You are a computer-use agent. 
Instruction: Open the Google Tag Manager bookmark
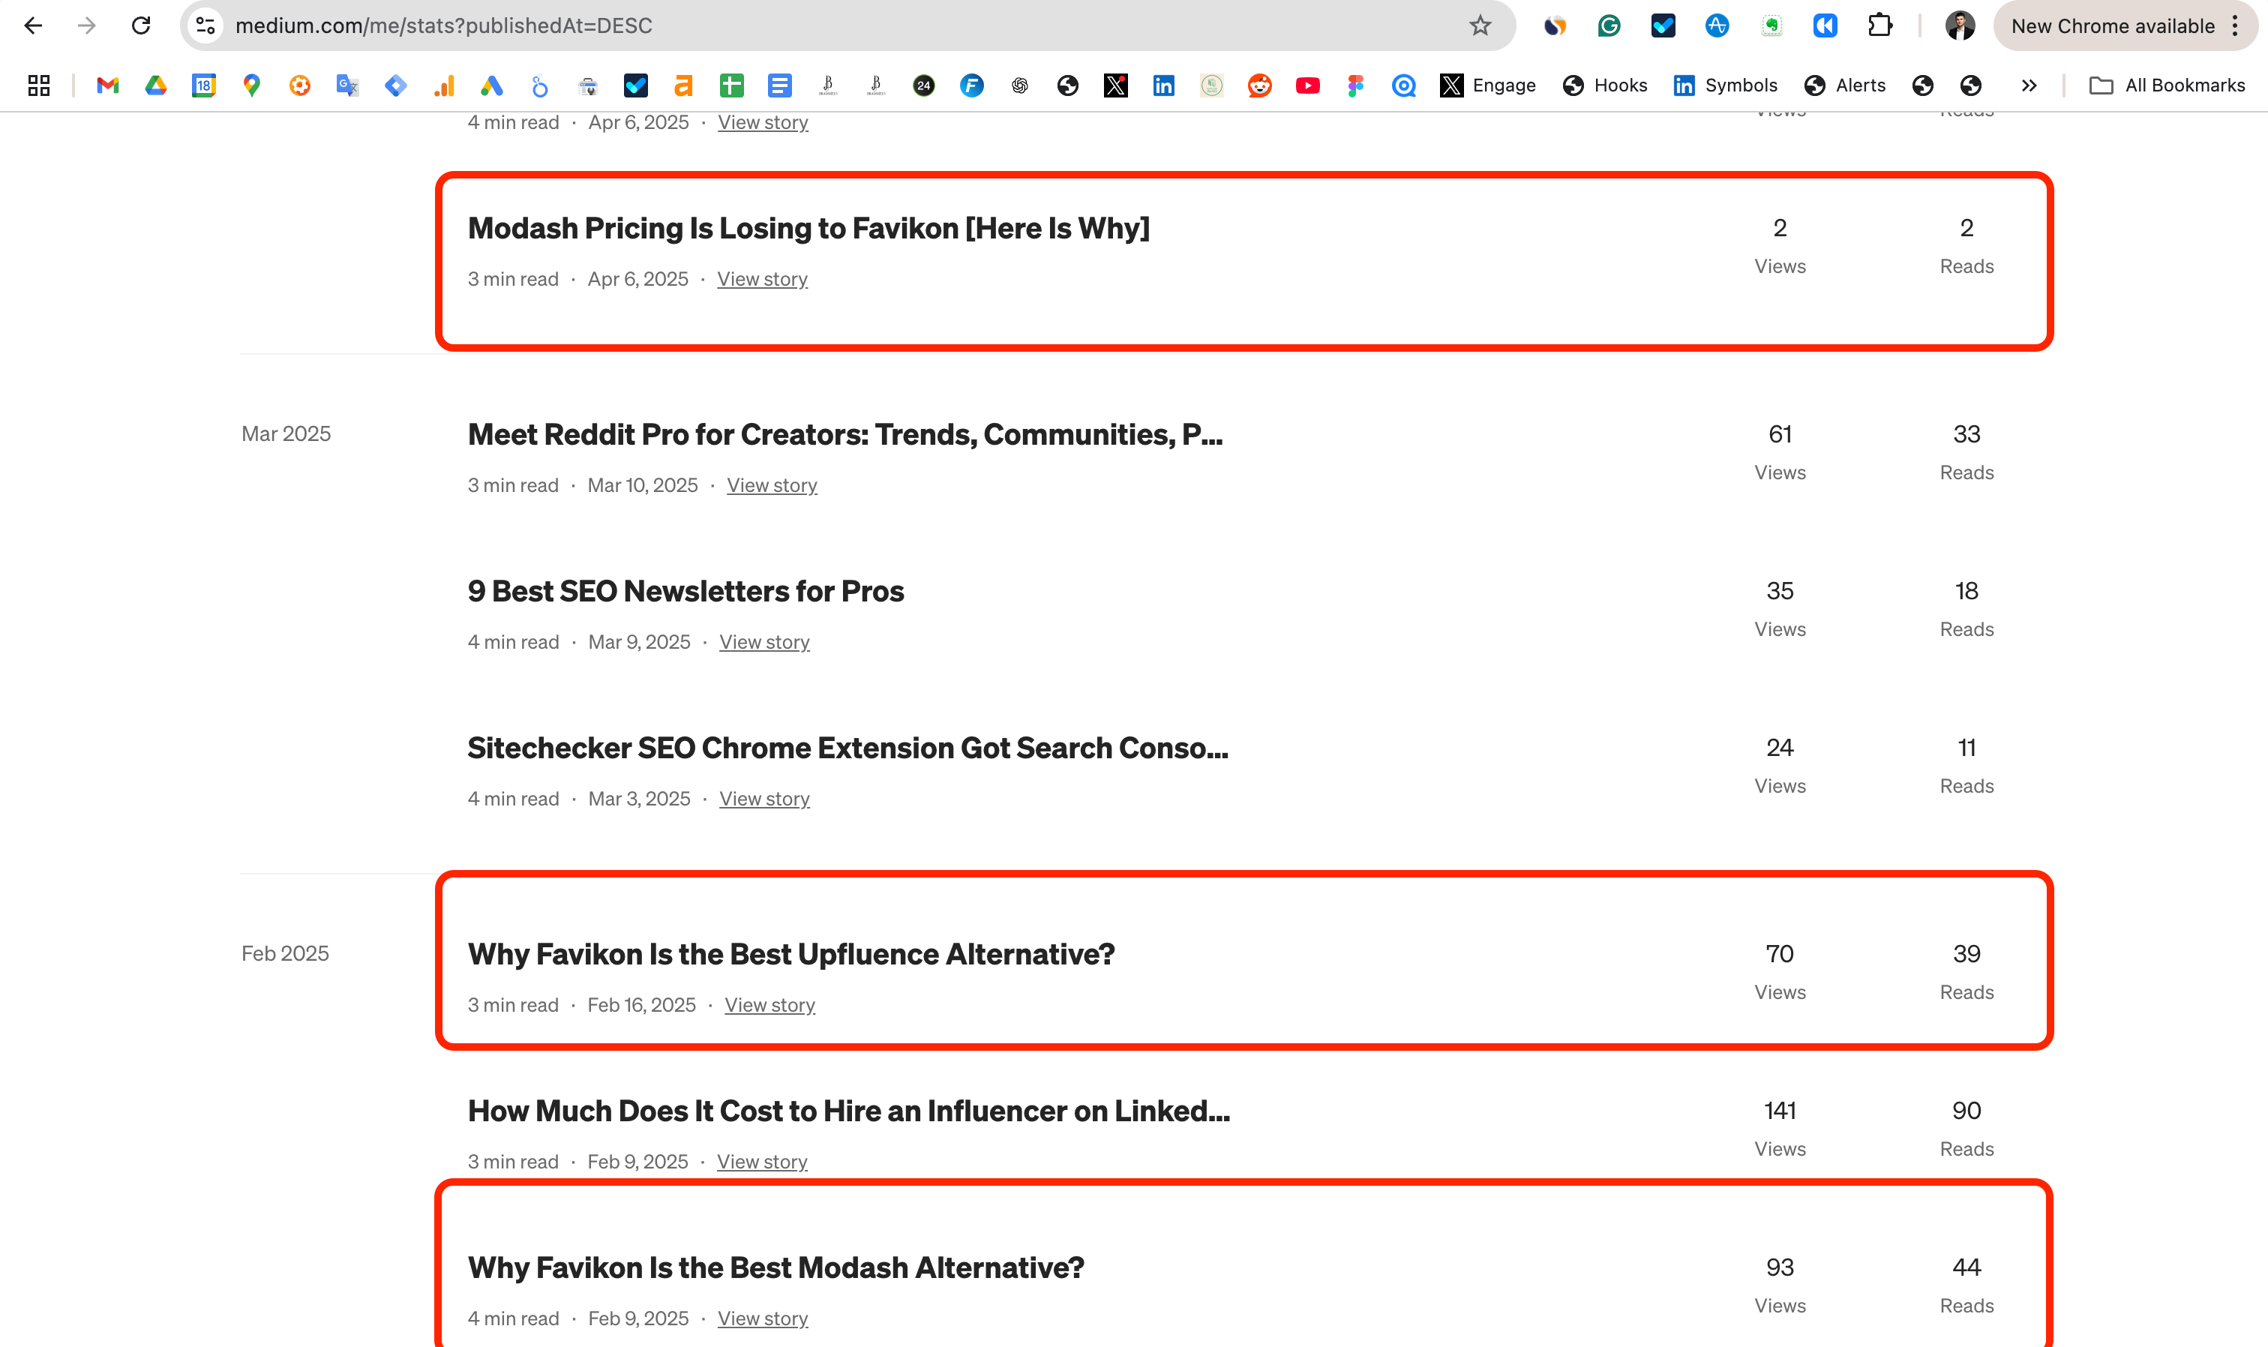click(x=396, y=85)
